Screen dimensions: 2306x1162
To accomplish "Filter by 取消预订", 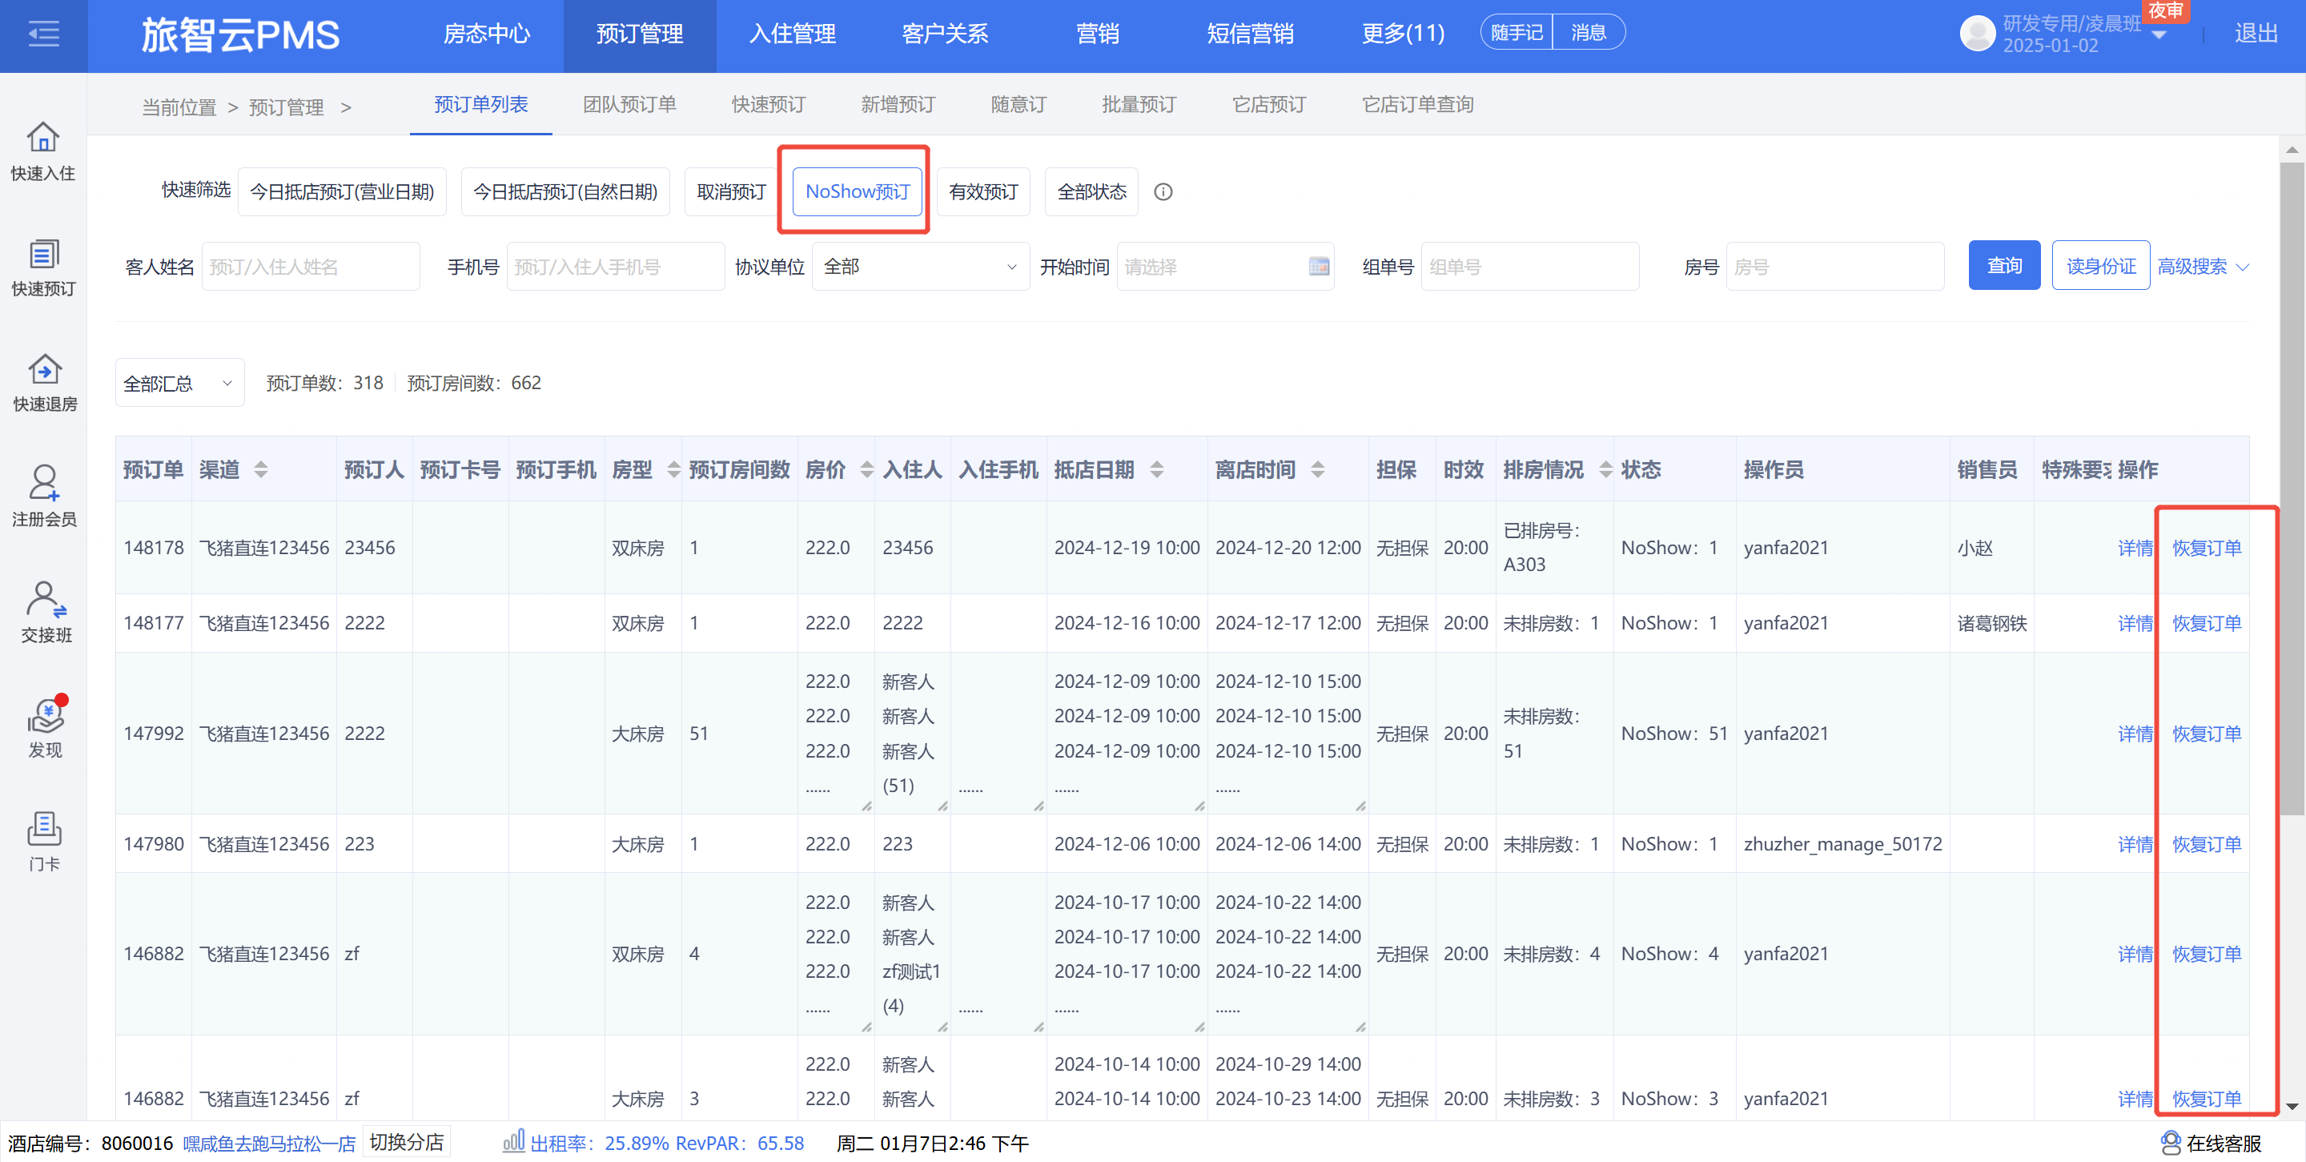I will click(x=731, y=191).
